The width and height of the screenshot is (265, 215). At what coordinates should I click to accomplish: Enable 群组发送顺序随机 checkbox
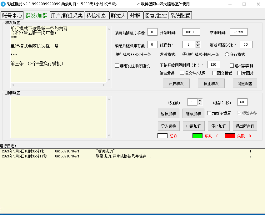pyautogui.click(x=117, y=66)
